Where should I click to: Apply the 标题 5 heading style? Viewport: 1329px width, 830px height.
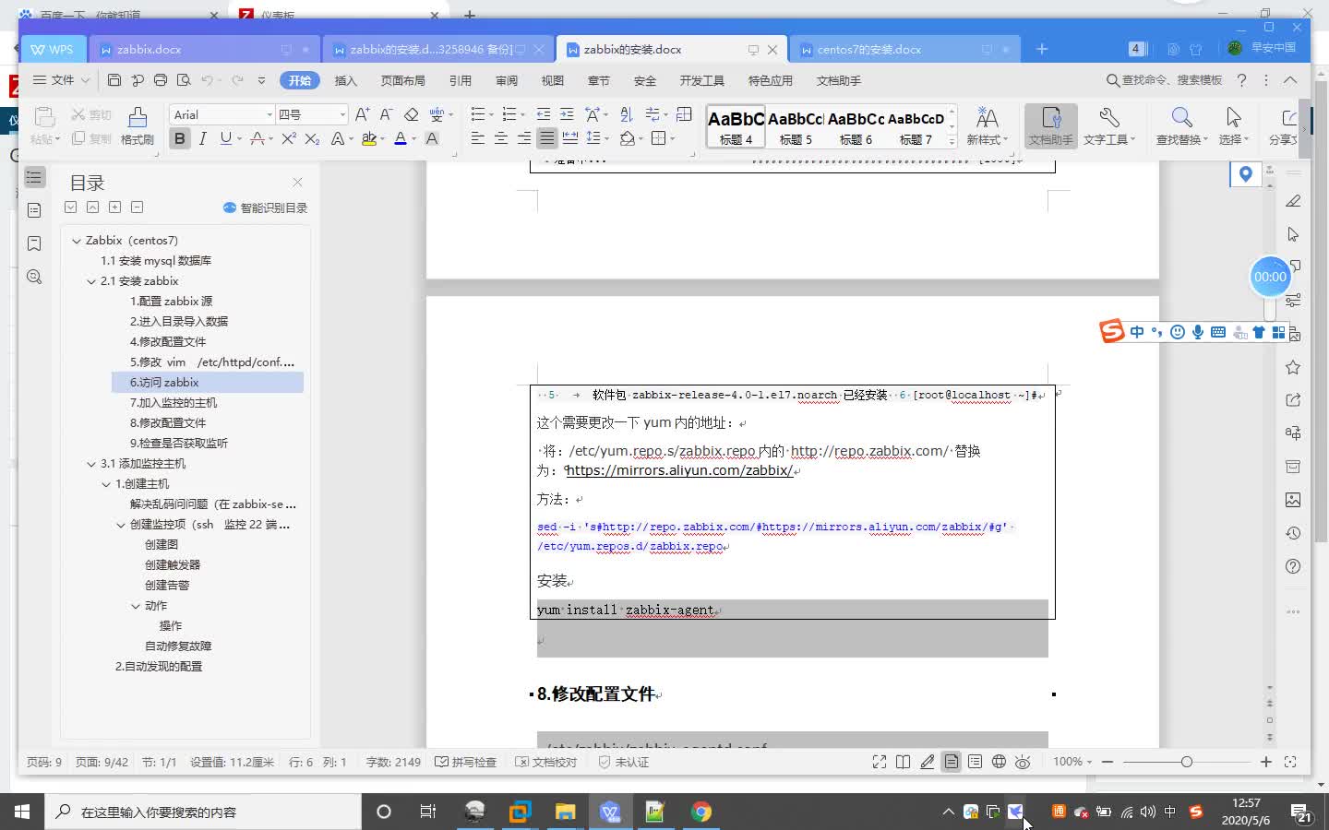tap(796, 126)
